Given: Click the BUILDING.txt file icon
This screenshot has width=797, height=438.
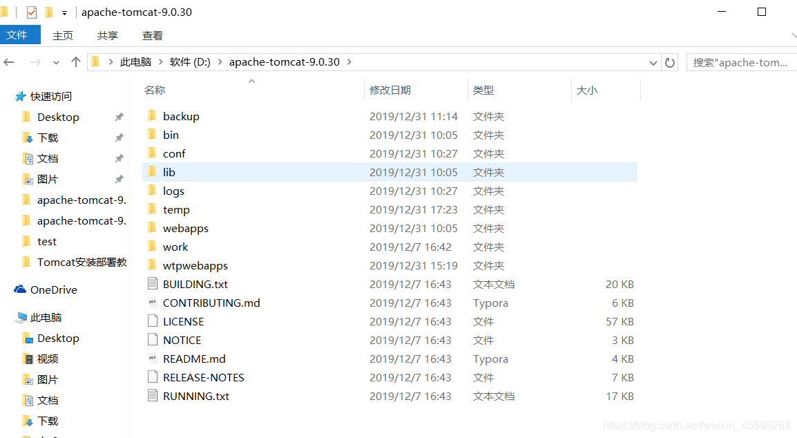Looking at the screenshot, I should [x=153, y=283].
